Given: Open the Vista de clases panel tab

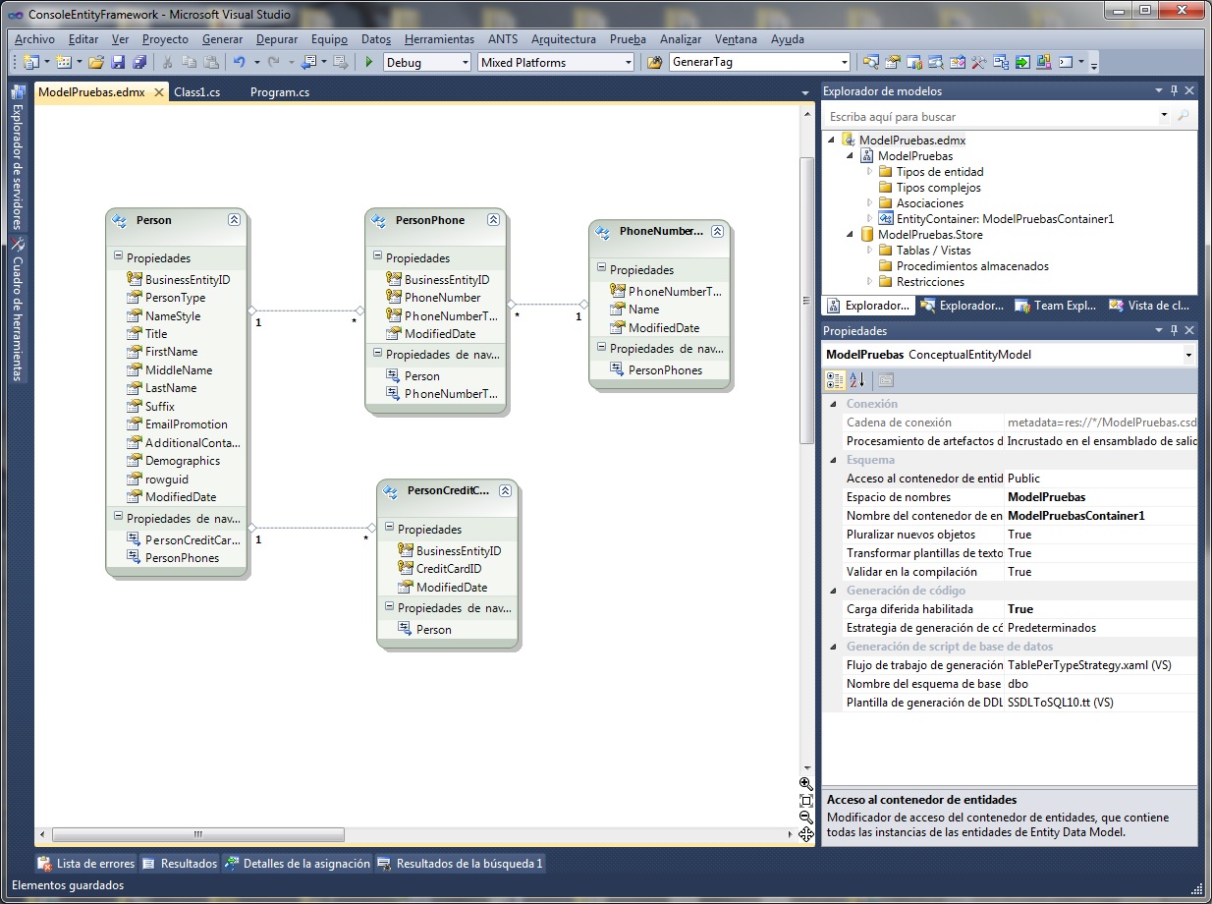Looking at the screenshot, I should coord(1150,306).
